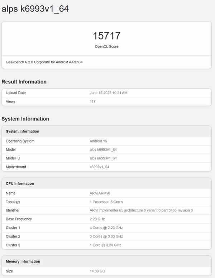The image size is (215, 278).
Task: Click the memory Size value 14.39 GB
Action: 97,271
